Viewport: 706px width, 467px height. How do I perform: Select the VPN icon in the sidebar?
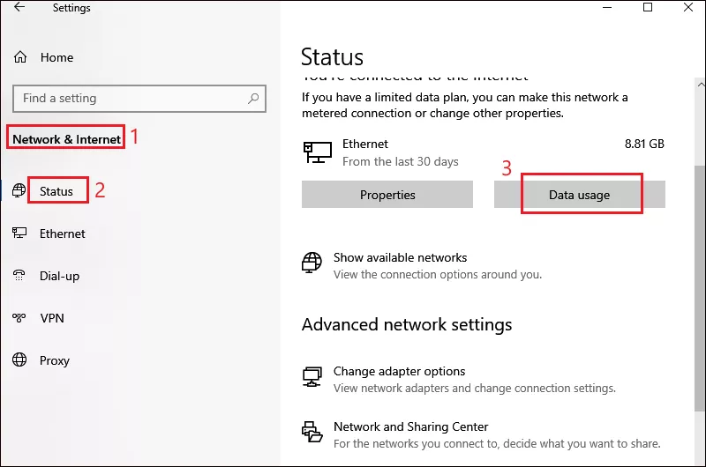19,318
